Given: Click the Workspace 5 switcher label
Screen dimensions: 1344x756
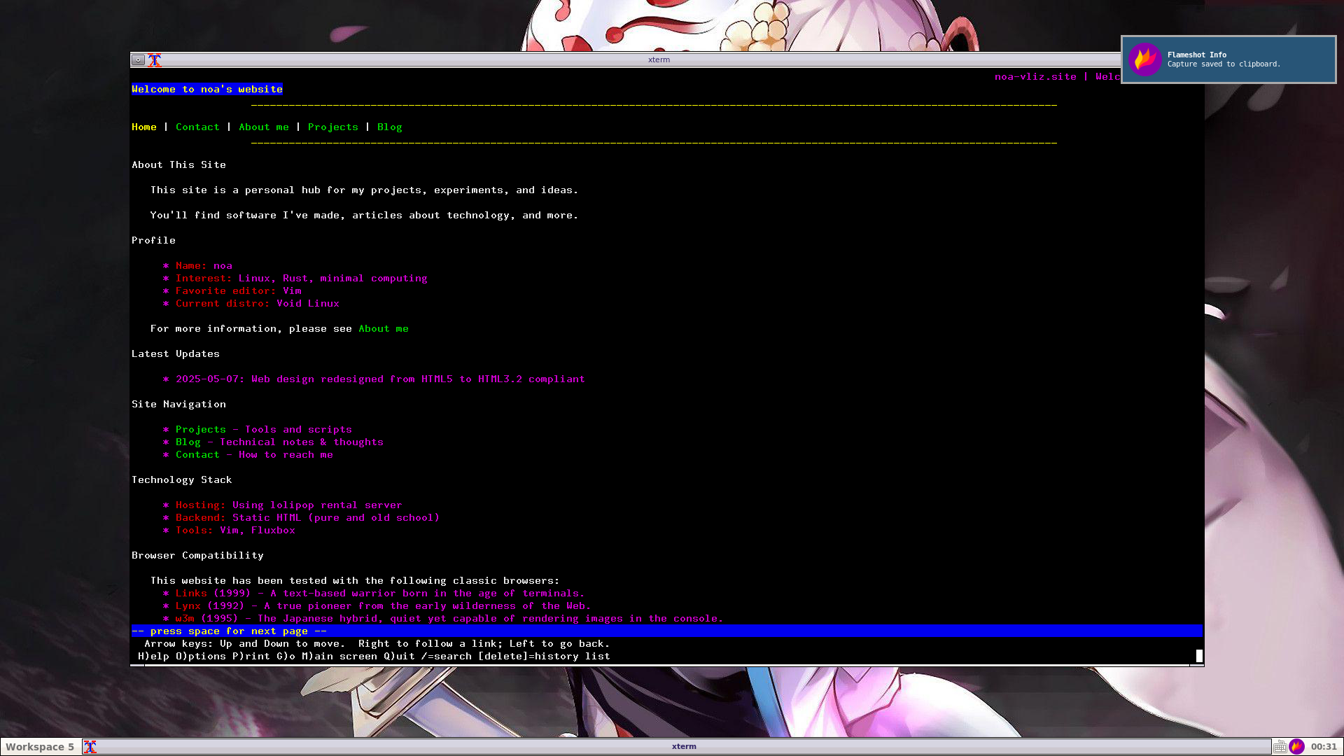Looking at the screenshot, I should 38,746.
